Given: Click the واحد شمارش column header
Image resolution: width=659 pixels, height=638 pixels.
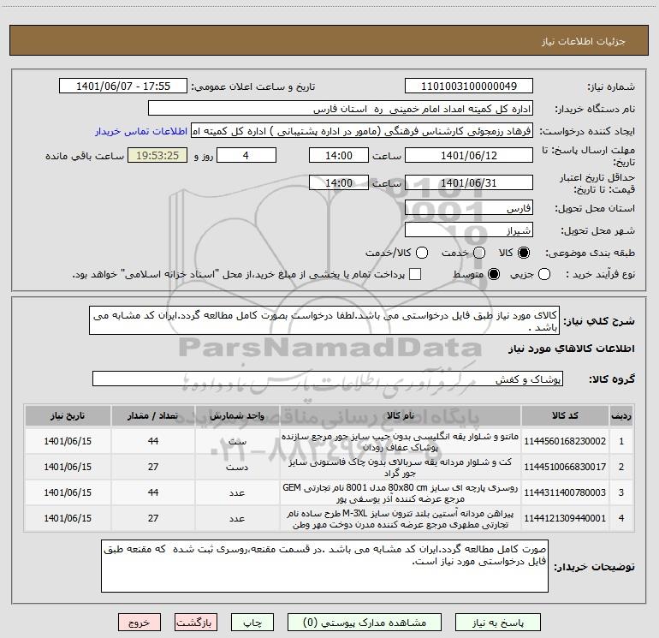Looking at the screenshot, I should pos(237,415).
